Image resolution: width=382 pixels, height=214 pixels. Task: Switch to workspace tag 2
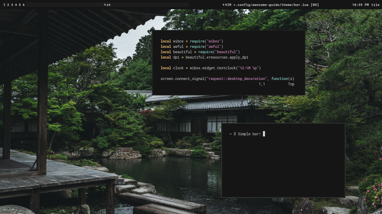click(8, 5)
